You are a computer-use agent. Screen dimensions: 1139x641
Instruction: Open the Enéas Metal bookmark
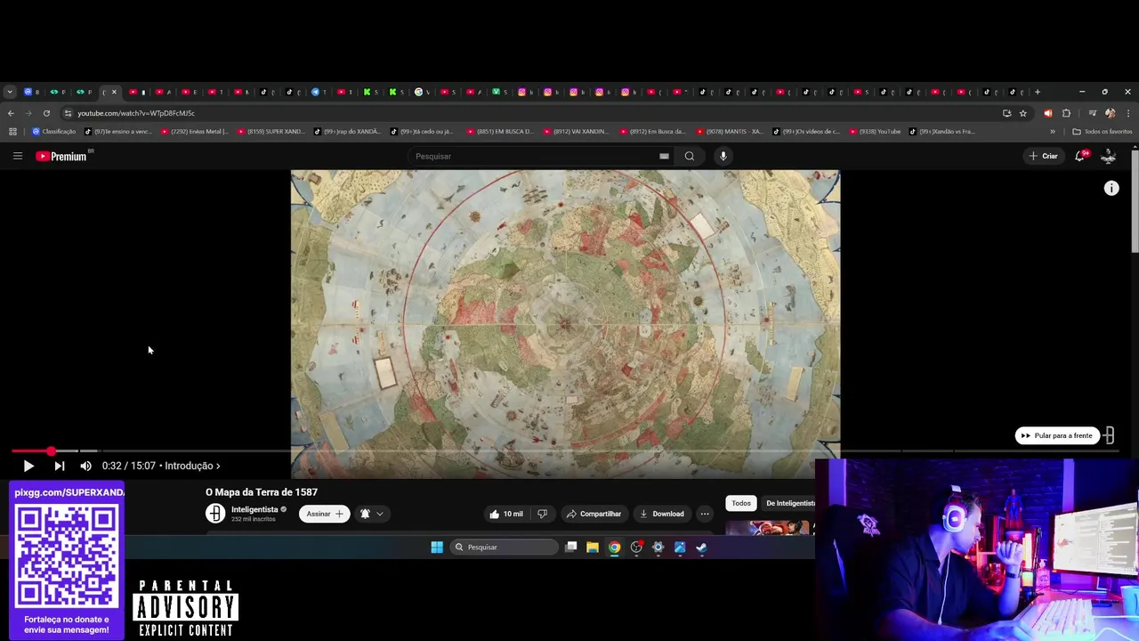pos(195,132)
